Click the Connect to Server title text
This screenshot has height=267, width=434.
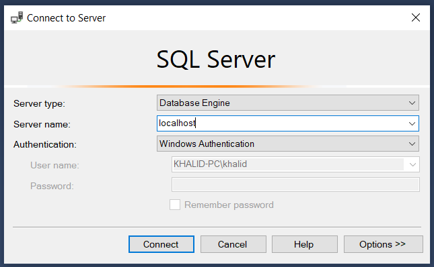click(66, 18)
